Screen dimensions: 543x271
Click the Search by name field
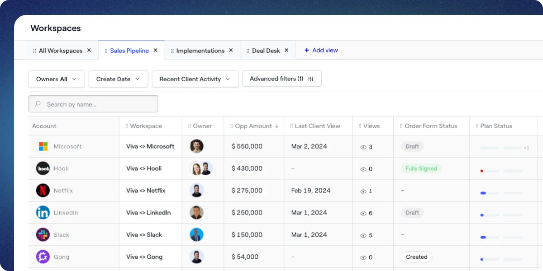pos(93,104)
